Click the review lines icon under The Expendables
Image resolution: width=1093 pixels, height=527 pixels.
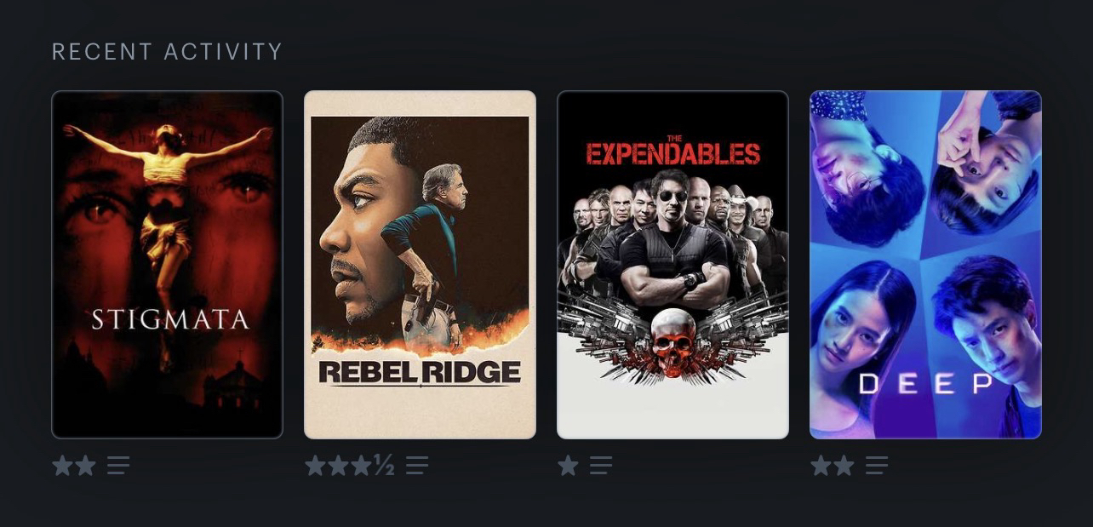pos(601,466)
